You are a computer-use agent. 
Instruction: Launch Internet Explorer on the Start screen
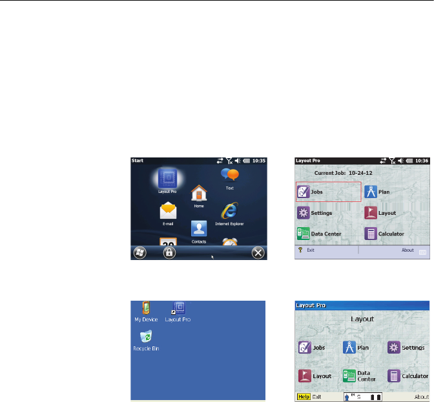click(229, 214)
